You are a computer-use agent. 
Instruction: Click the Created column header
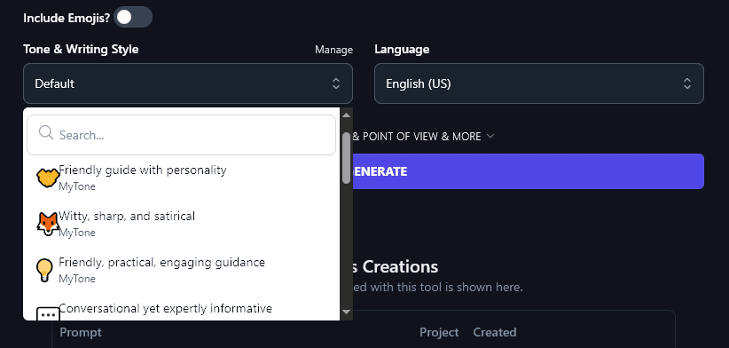pyautogui.click(x=495, y=332)
